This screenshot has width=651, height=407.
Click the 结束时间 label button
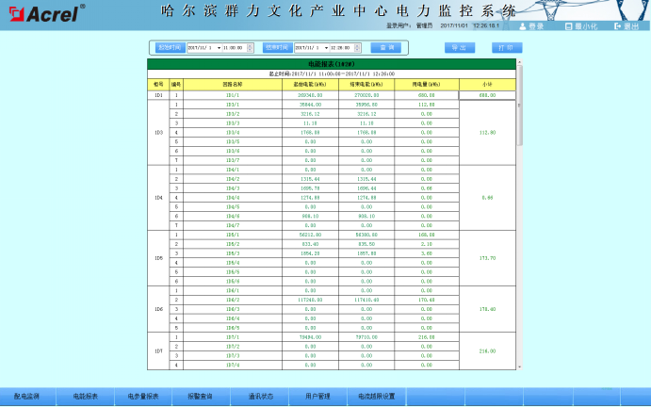pos(277,48)
